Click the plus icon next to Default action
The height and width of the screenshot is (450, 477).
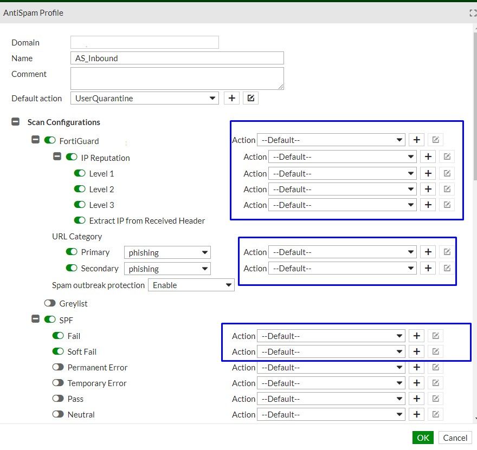tap(231, 98)
